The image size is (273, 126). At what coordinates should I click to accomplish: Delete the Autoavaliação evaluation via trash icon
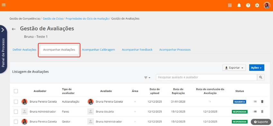[x=262, y=102]
